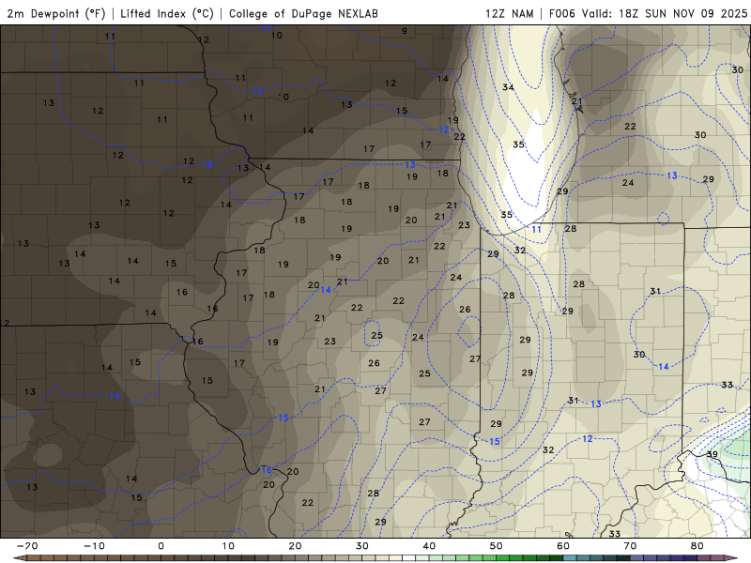This screenshot has width=751, height=563.
Task: Click the "40" label on the color scale
Action: pyautogui.click(x=429, y=546)
